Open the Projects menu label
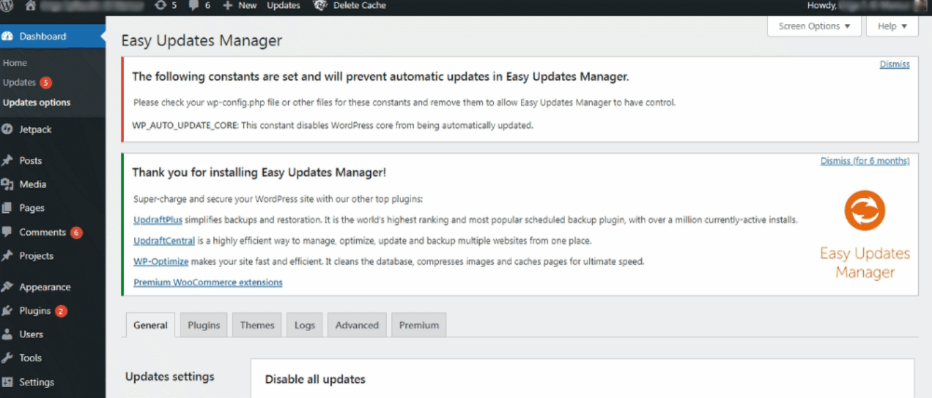932x398 pixels. (36, 256)
